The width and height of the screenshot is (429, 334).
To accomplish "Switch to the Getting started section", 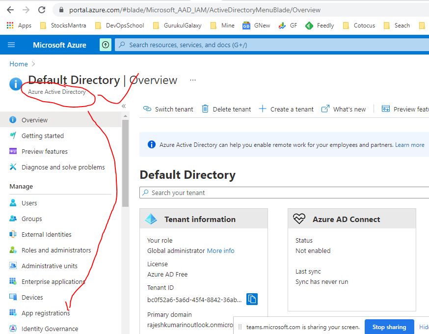I will [43, 136].
